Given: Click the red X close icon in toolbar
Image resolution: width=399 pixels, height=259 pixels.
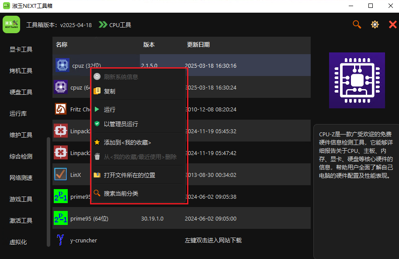Looking at the screenshot, I should (392, 25).
